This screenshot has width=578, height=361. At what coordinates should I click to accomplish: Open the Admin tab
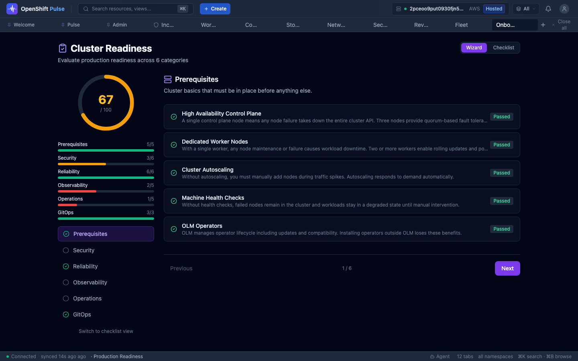click(x=119, y=25)
